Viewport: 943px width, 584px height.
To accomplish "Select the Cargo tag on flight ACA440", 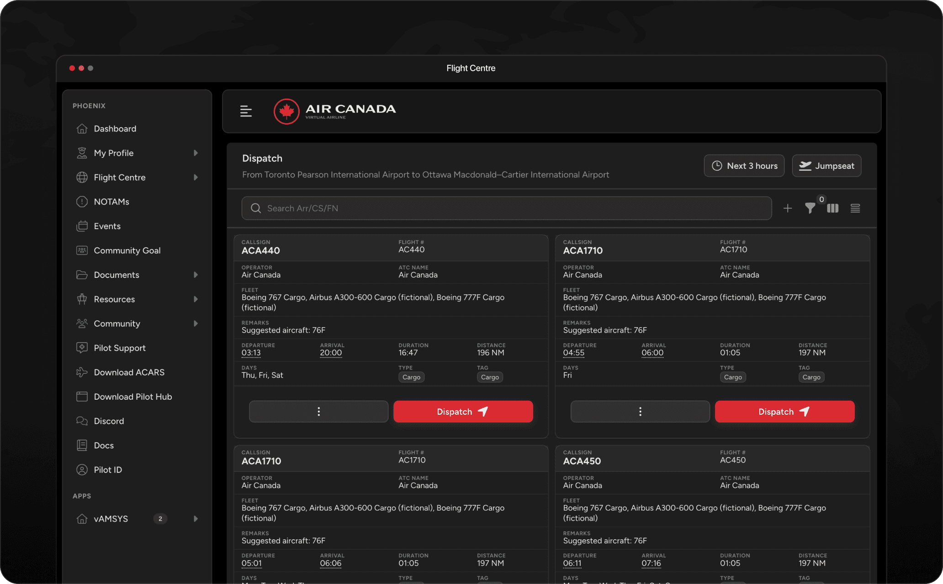I will [x=490, y=377].
